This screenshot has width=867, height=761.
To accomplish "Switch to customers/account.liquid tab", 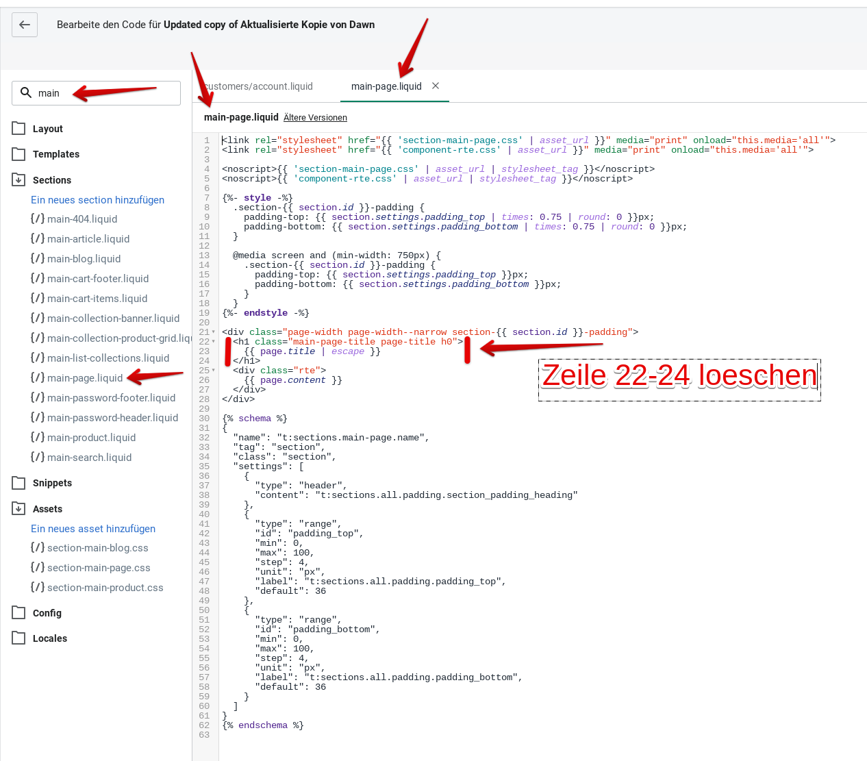I will (x=258, y=86).
